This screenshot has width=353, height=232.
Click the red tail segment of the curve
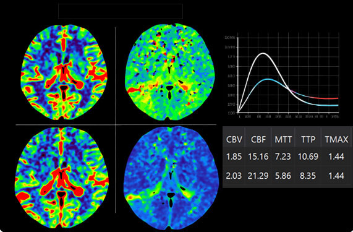coord(324,98)
